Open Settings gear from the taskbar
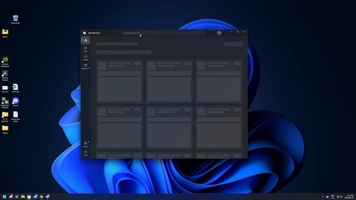 (x=17, y=197)
